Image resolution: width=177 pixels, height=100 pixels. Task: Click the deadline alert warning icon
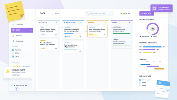[8, 71]
